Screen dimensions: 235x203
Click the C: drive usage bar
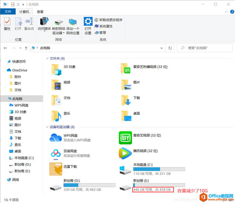click(x=159, y=169)
